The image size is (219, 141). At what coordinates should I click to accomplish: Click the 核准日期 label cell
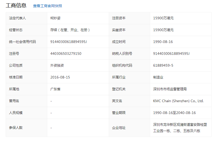(x=27, y=77)
